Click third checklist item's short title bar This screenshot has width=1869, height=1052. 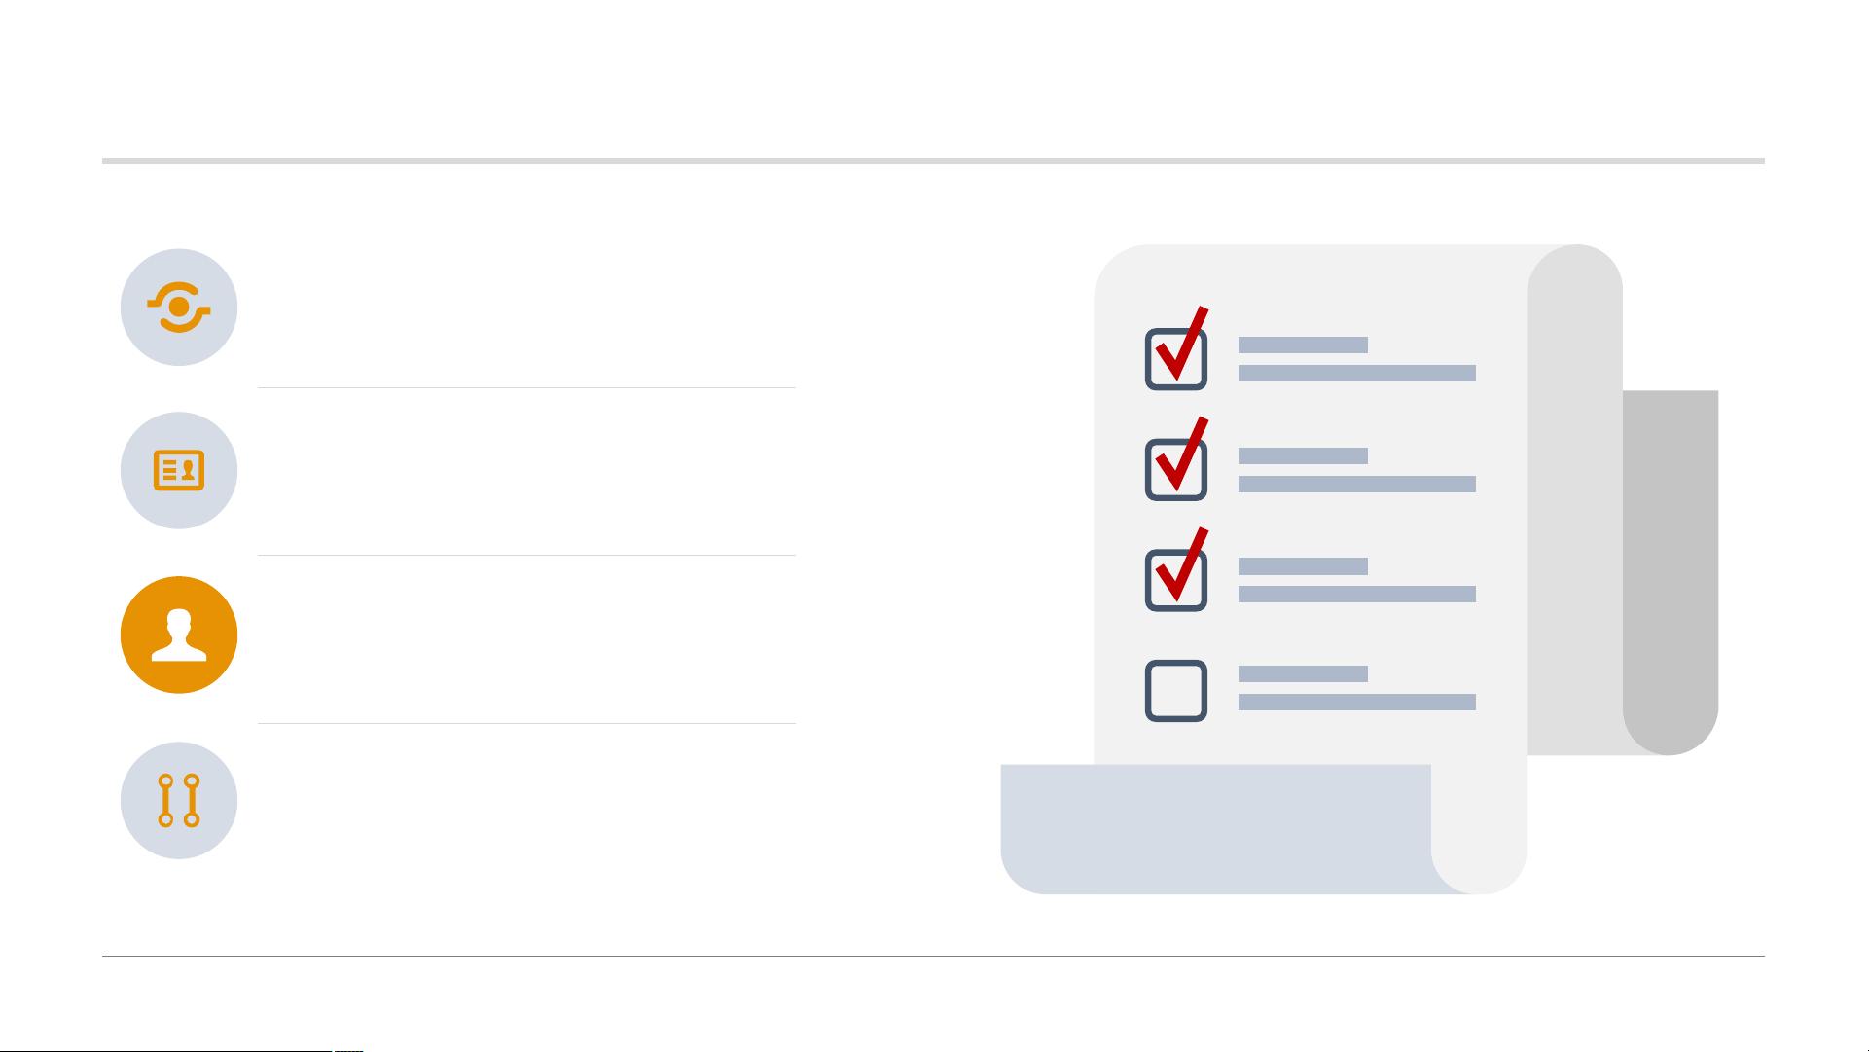click(1303, 566)
